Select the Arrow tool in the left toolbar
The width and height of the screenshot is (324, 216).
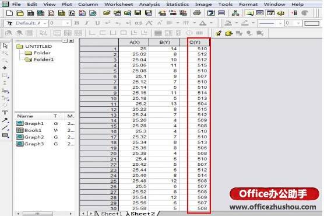pyautogui.click(x=5, y=120)
